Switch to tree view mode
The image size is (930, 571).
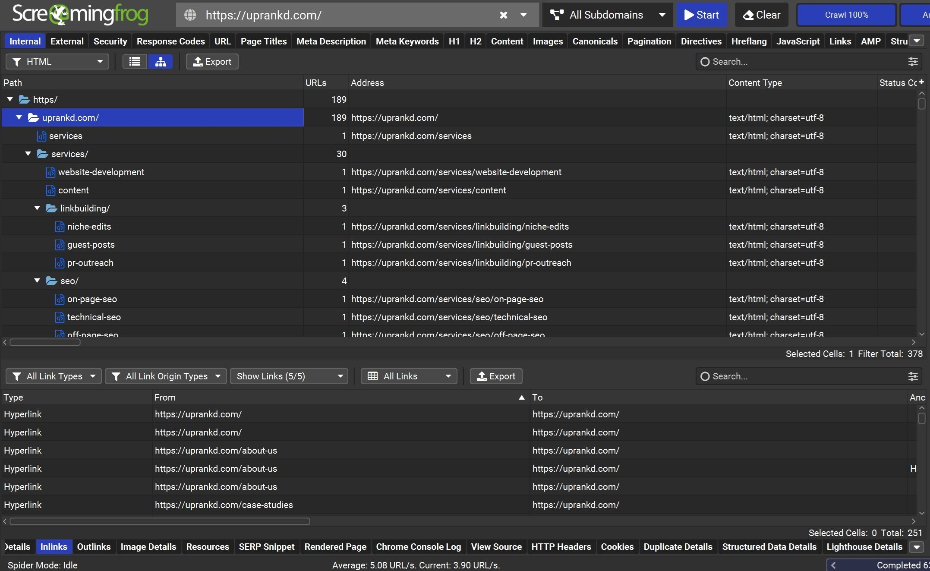pyautogui.click(x=161, y=62)
